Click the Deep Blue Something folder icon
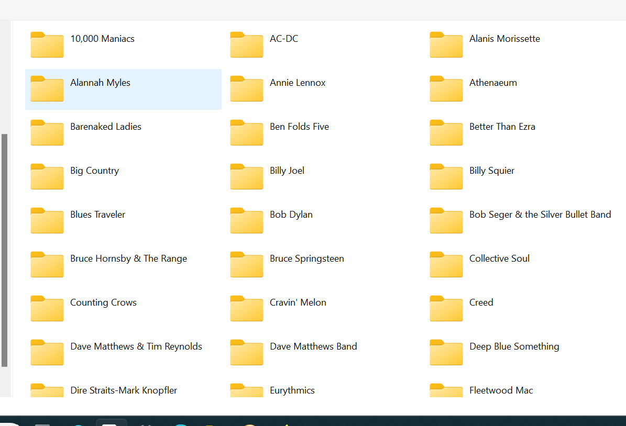This screenshot has width=626, height=426. (x=446, y=352)
